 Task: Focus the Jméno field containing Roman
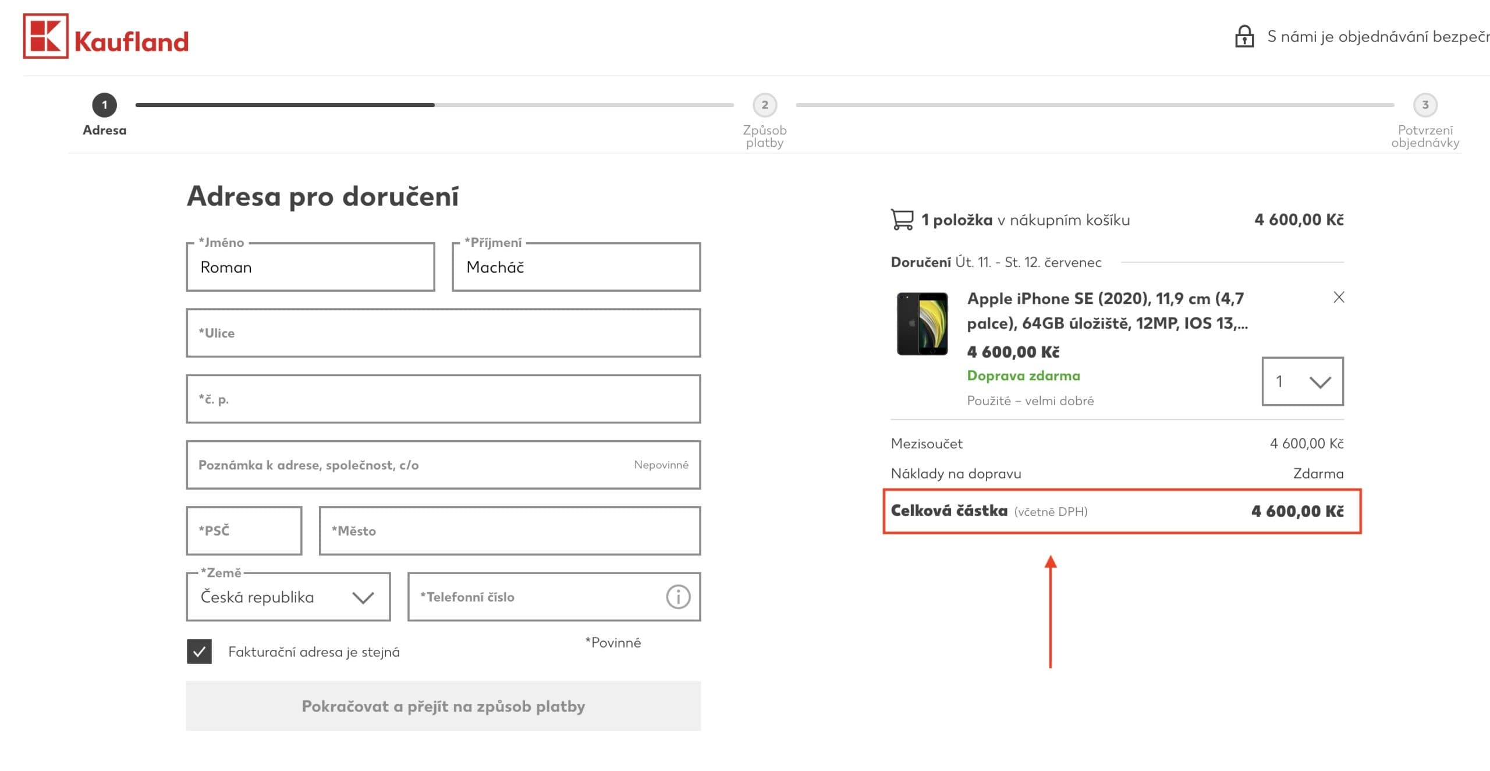[x=310, y=267]
